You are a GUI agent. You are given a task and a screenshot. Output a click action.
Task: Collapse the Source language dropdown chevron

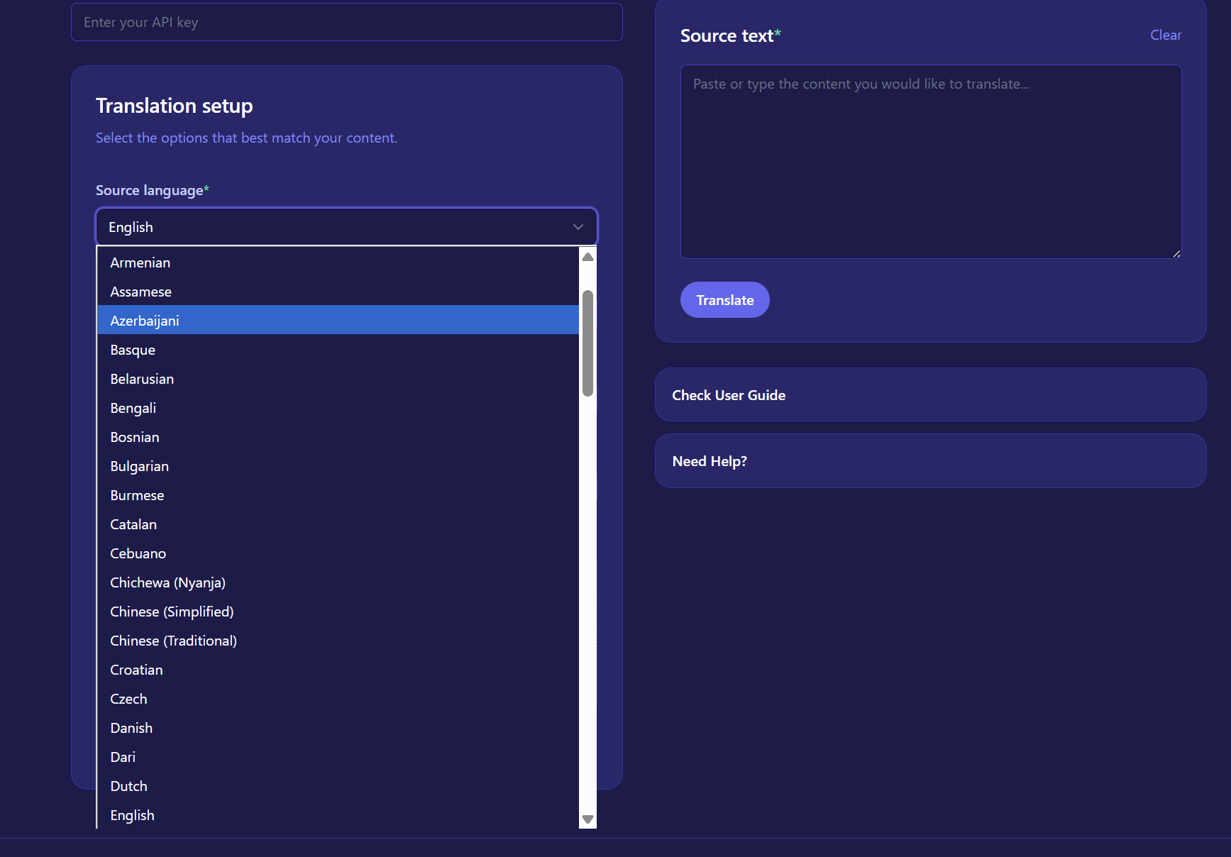[577, 226]
